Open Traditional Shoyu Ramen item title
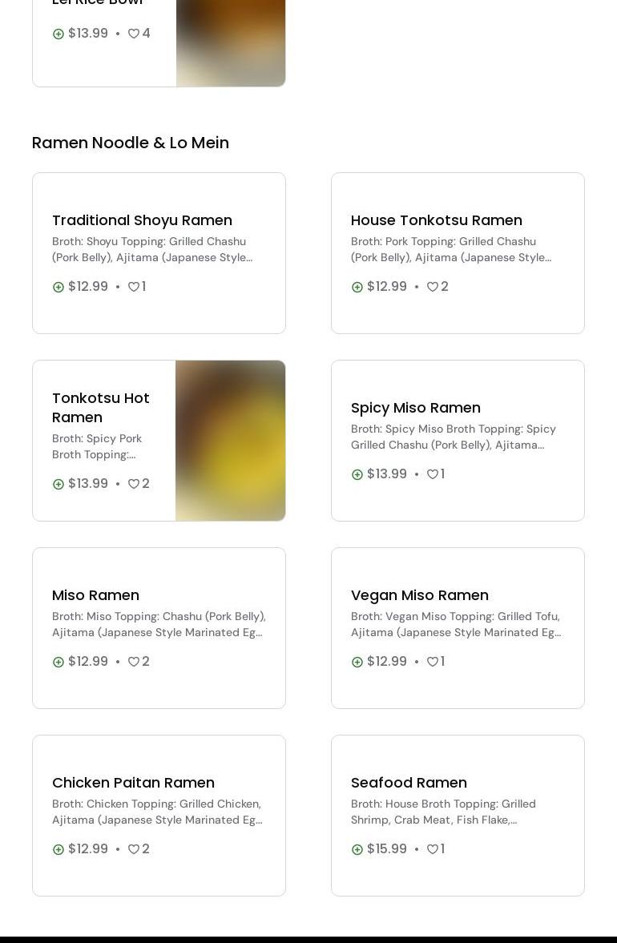The height and width of the screenshot is (943, 617). tap(142, 220)
